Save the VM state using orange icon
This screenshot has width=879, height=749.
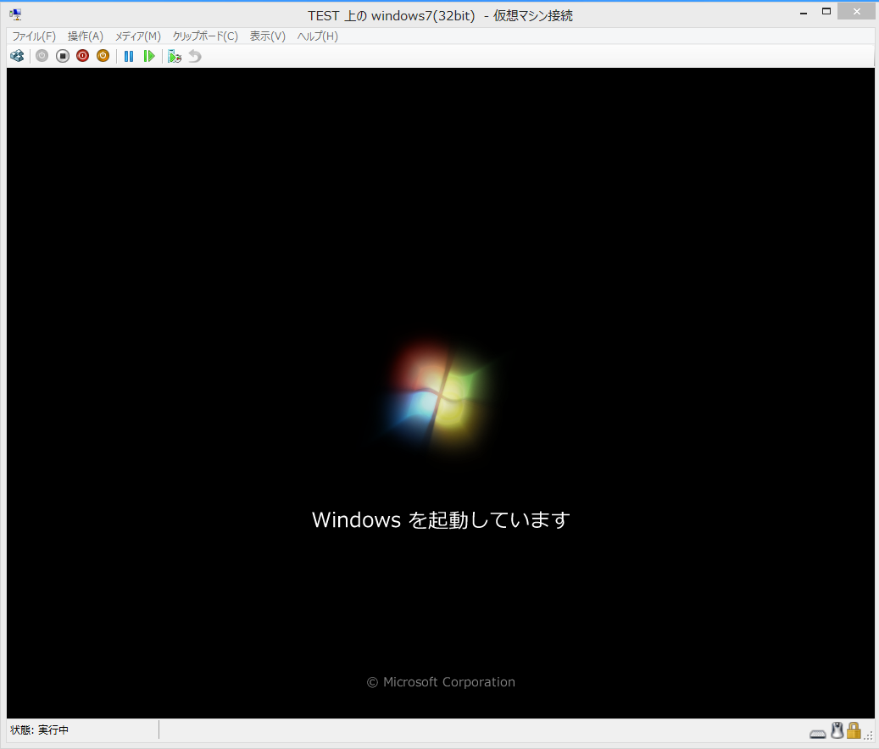[x=103, y=56]
